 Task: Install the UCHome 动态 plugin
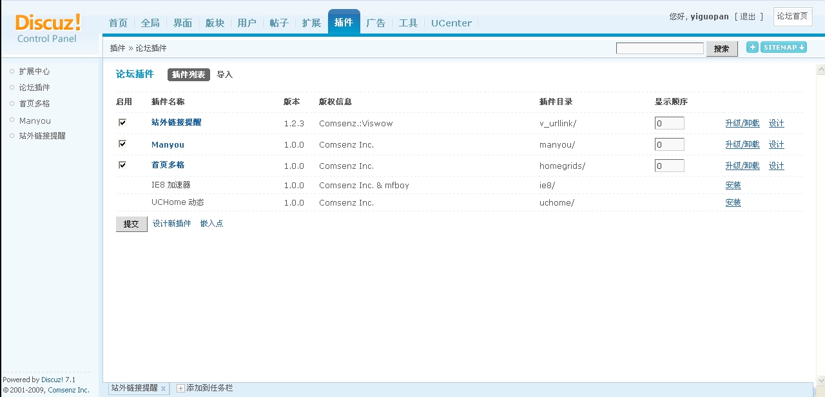(733, 202)
